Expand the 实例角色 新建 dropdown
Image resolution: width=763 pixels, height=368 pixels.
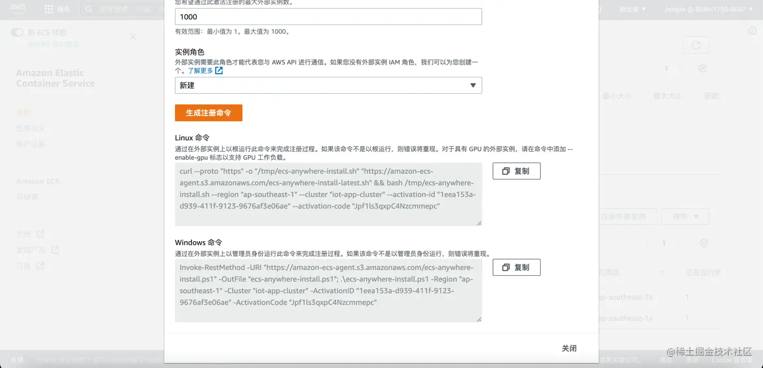click(x=328, y=85)
